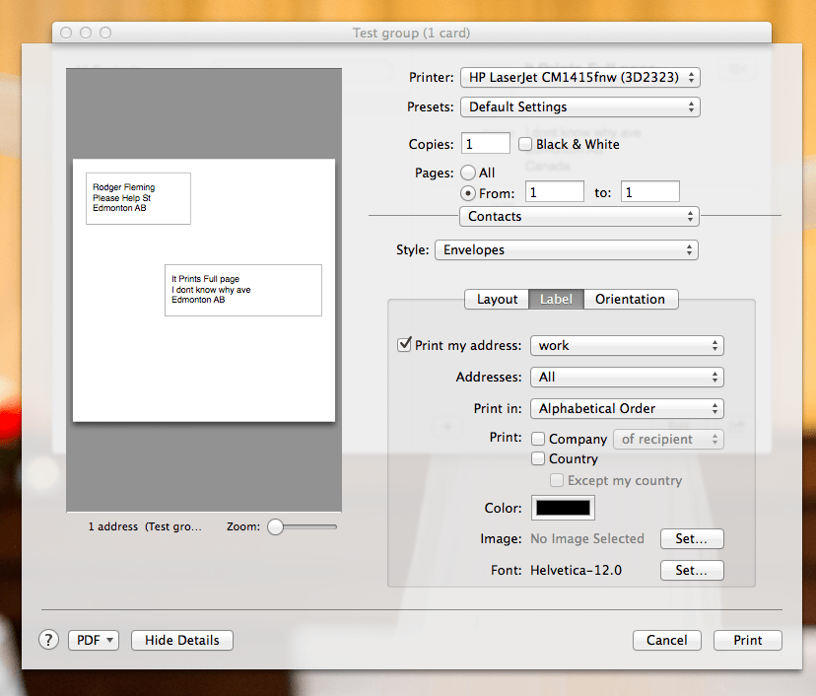Change the Style from Envelopes dropdown
This screenshot has height=696, width=816.
click(x=566, y=249)
